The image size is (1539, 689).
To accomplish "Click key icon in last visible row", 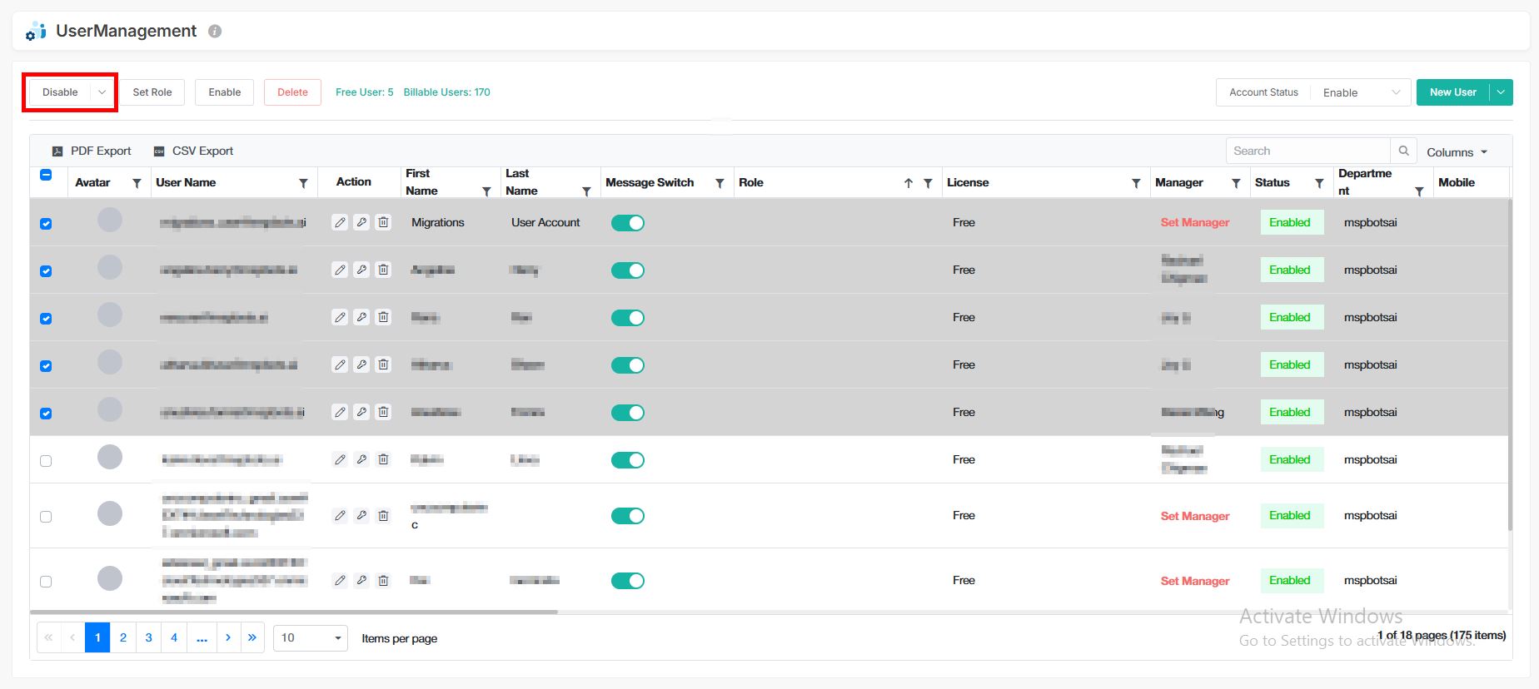I will pyautogui.click(x=361, y=581).
